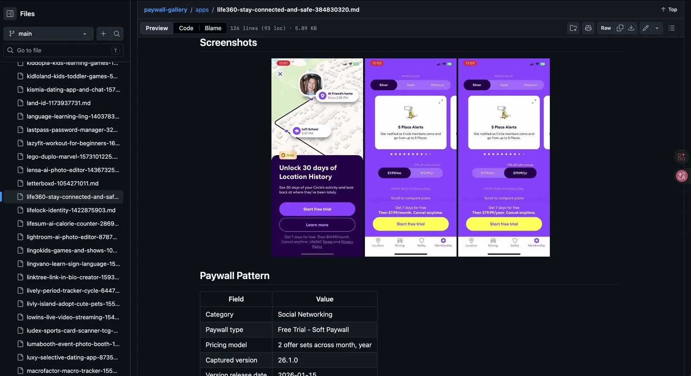Click the search magnifier icon beside branch
This screenshot has width=691, height=376.
coord(117,34)
